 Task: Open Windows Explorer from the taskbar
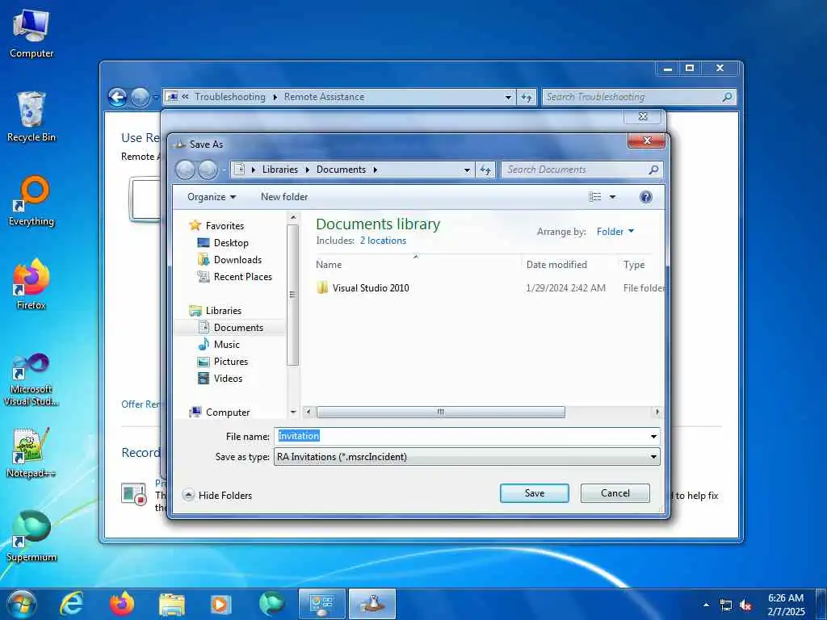point(172,604)
